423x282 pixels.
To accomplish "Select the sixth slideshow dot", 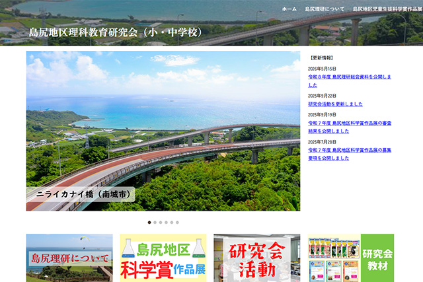I will (177, 223).
